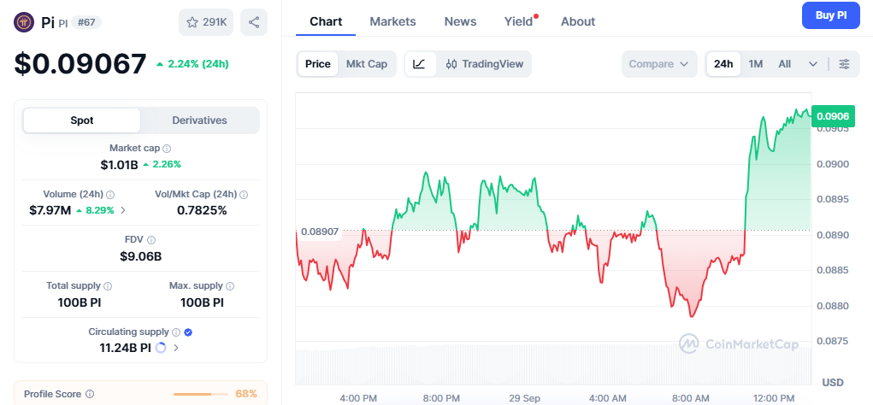This screenshot has width=873, height=405.
Task: Open the Yield tab
Action: pyautogui.click(x=519, y=21)
